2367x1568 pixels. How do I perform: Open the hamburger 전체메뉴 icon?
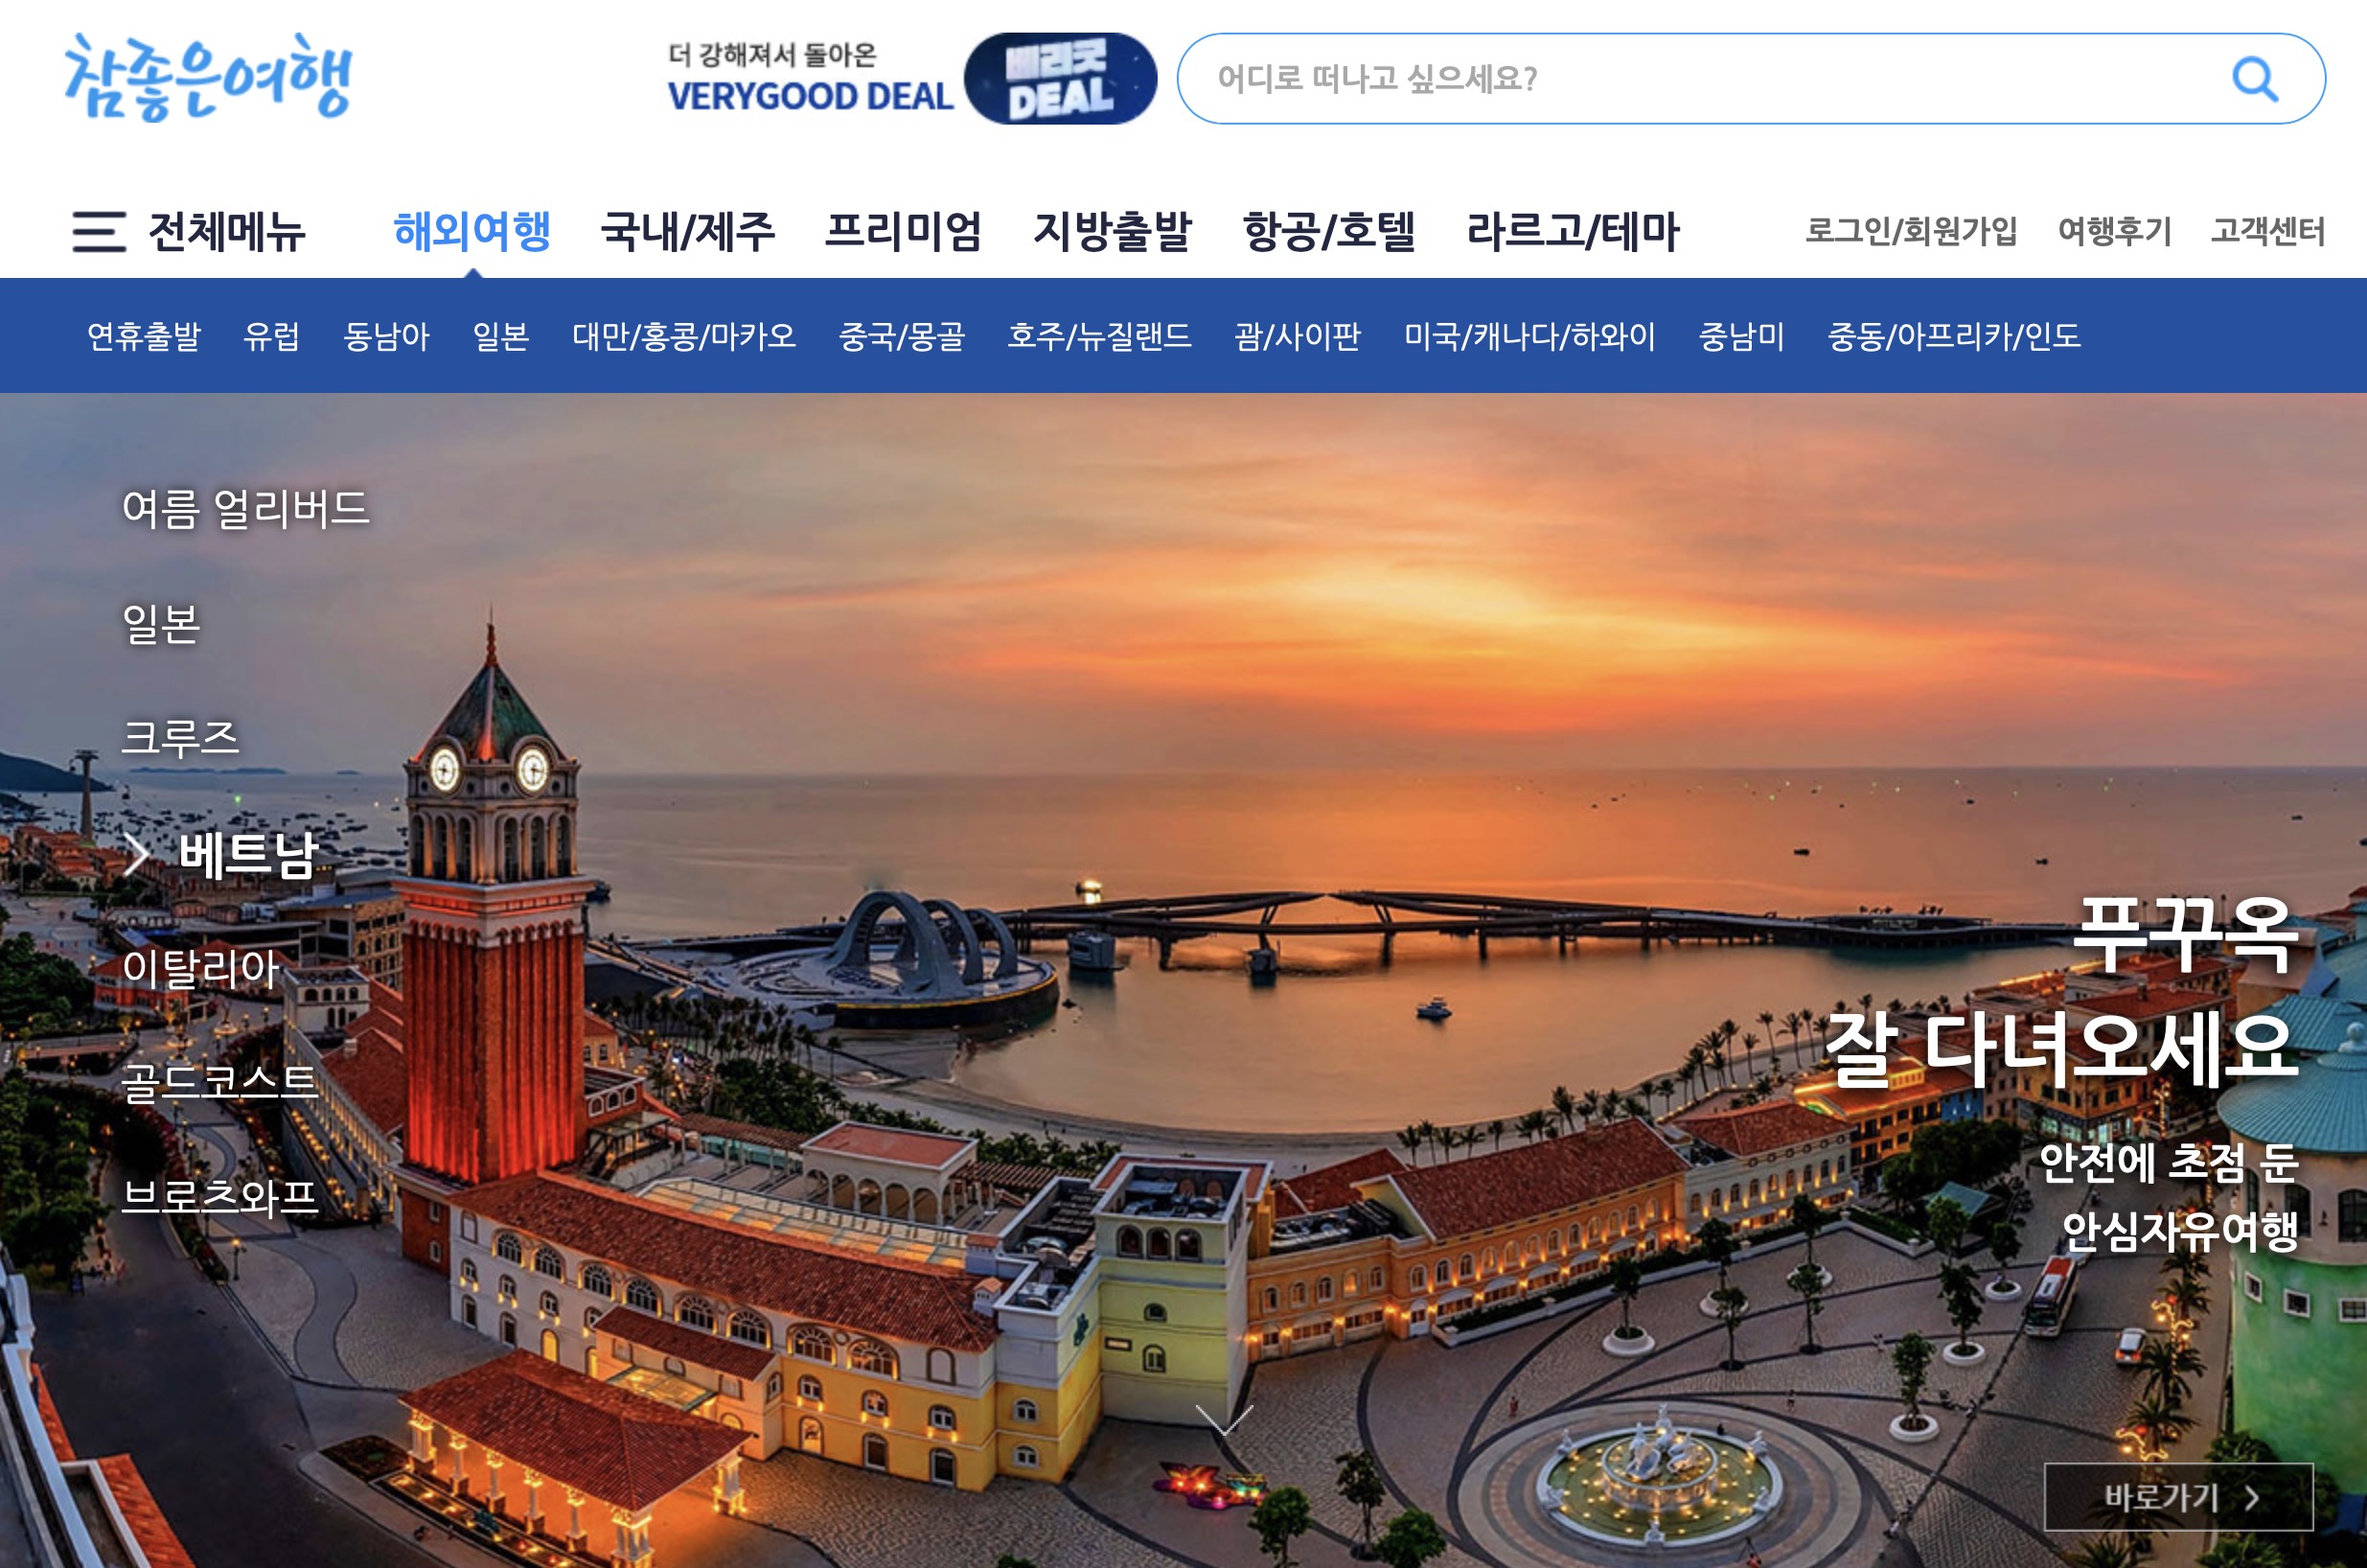pyautogui.click(x=99, y=231)
